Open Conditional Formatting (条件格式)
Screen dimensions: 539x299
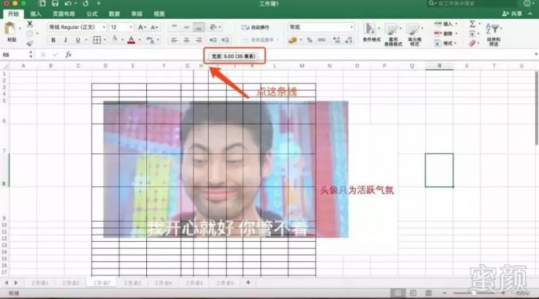pyautogui.click(x=372, y=32)
